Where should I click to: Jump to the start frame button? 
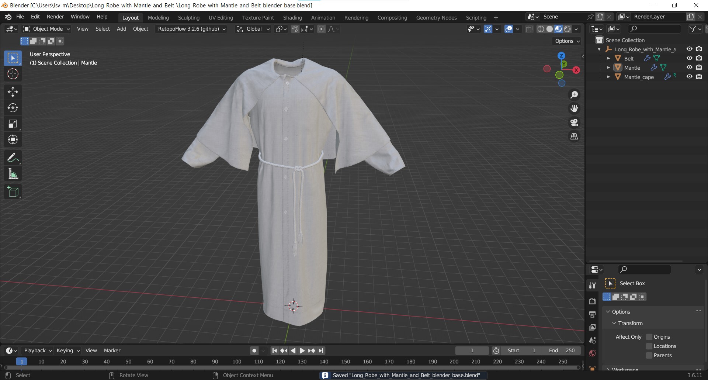click(274, 350)
